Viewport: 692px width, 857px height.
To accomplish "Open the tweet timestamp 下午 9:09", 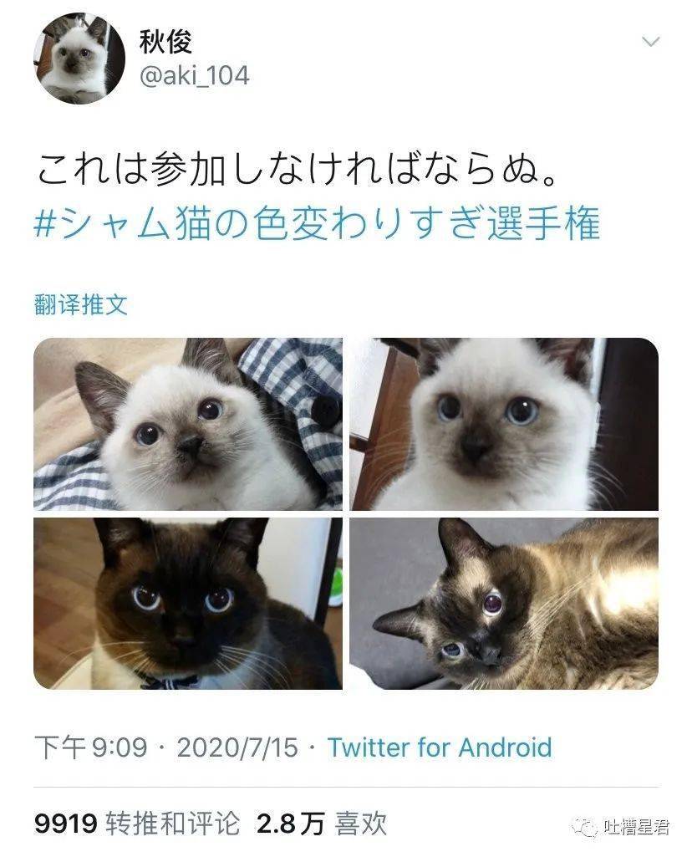I will [90, 747].
